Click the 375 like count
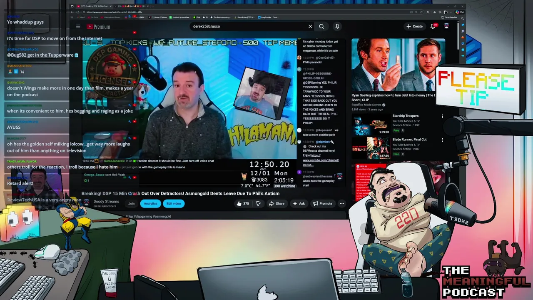The width and height of the screenshot is (533, 300). tap(246, 204)
